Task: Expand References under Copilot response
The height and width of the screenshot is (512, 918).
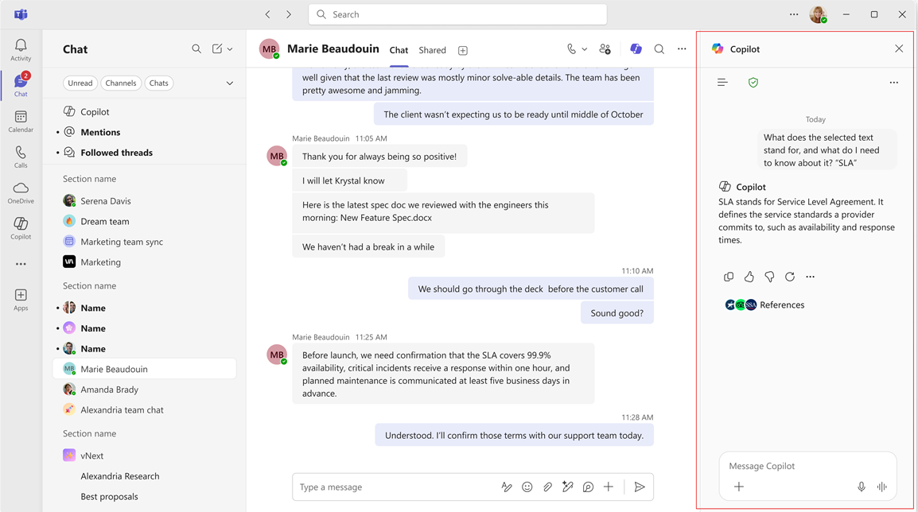Action: pos(764,304)
